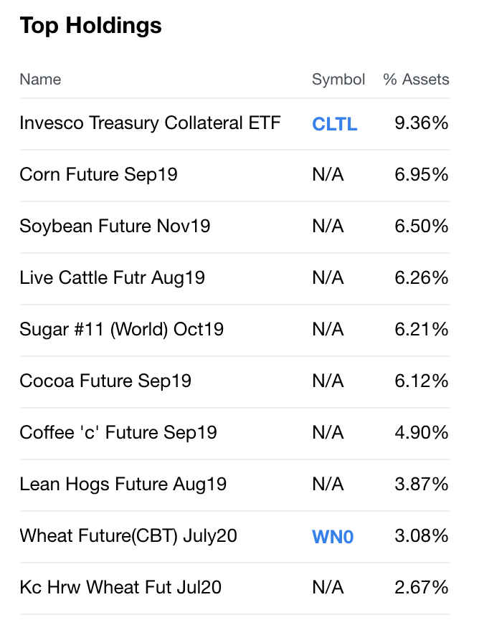The height and width of the screenshot is (625, 479).
Task: Select Kc Hrw Wheat Fut Jul20 holding
Action: point(120,588)
